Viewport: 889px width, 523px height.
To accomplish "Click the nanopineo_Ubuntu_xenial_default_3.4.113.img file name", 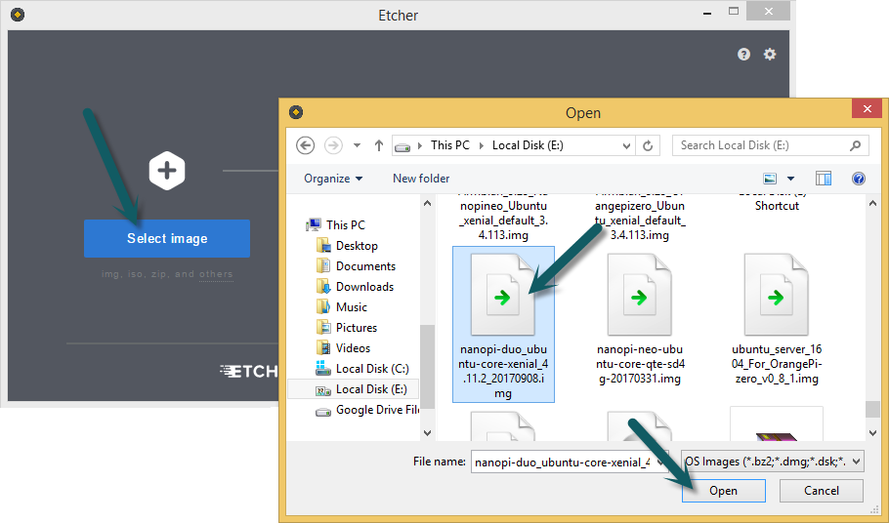I will [503, 221].
